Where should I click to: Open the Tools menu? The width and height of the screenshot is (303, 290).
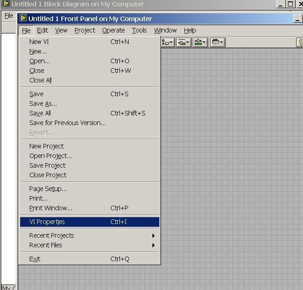139,30
